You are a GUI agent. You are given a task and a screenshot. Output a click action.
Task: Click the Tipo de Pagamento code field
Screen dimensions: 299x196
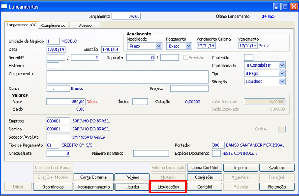tap(53, 145)
